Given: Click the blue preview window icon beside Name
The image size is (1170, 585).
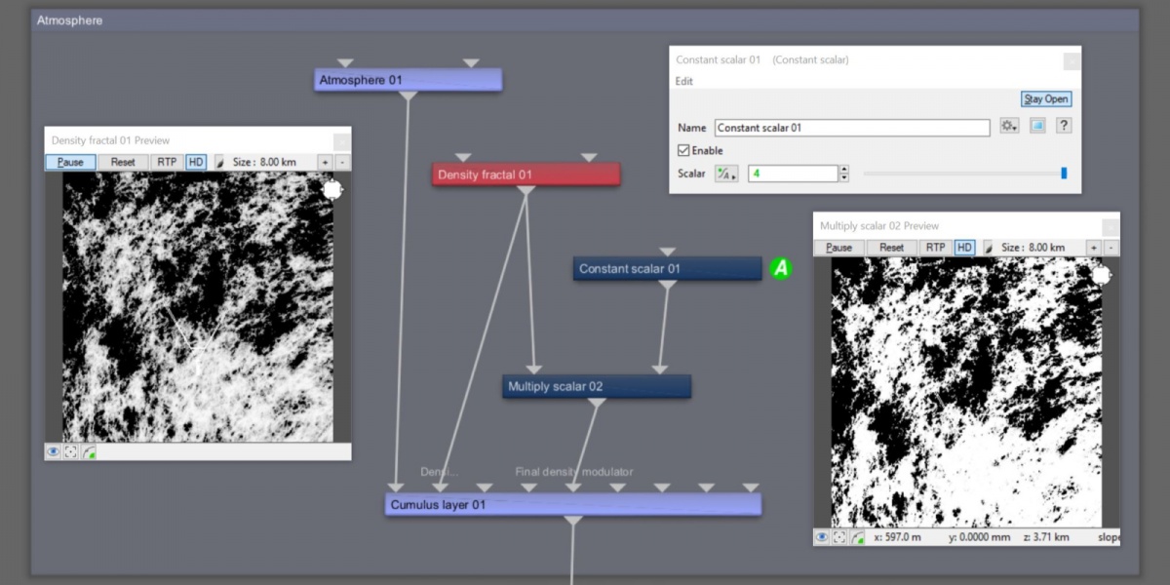Looking at the screenshot, I should point(1036,127).
